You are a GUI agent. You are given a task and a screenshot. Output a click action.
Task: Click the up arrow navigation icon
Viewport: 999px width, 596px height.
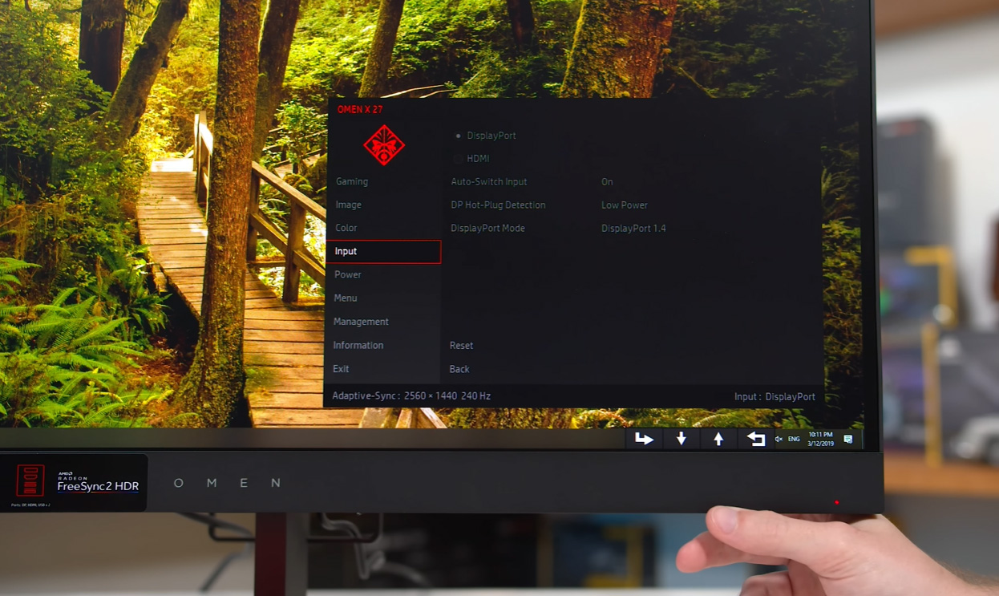pyautogui.click(x=718, y=439)
